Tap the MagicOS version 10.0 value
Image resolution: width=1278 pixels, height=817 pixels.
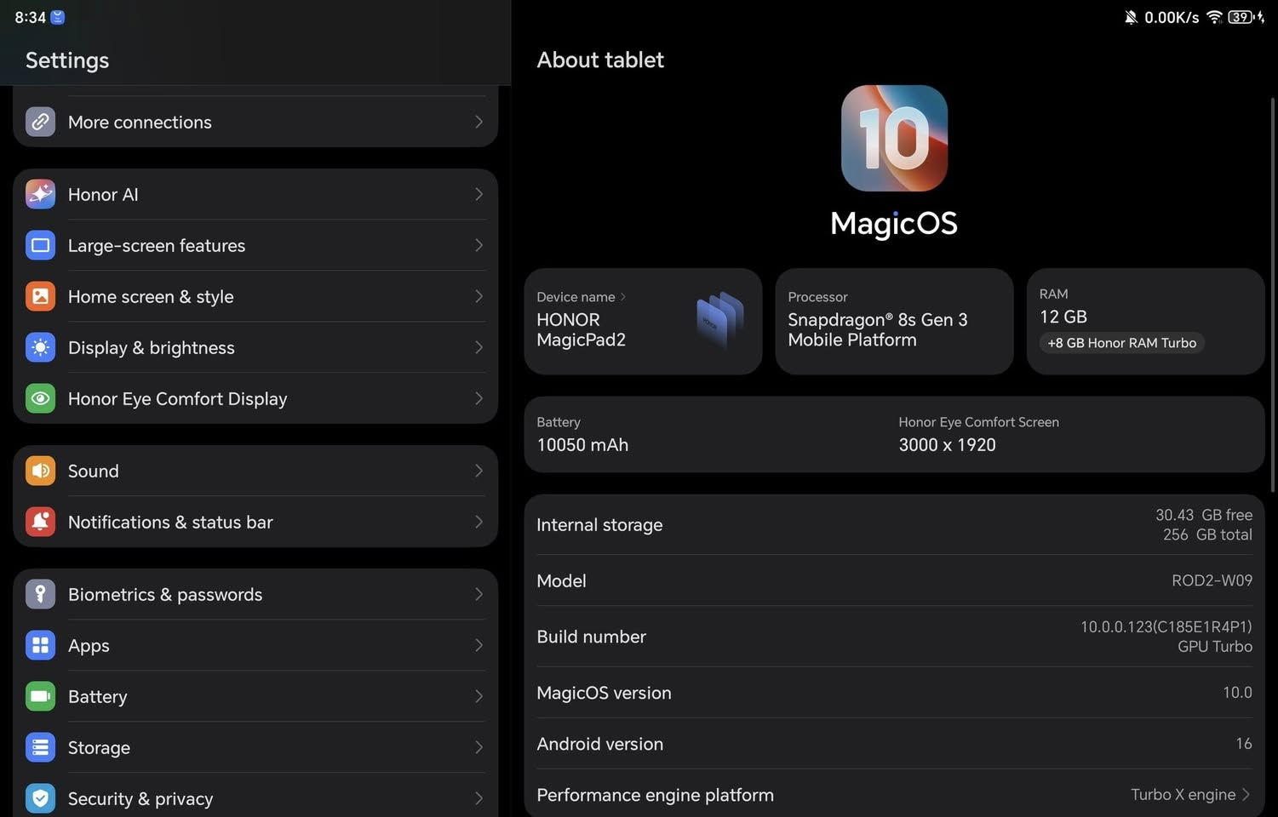pyautogui.click(x=1237, y=692)
